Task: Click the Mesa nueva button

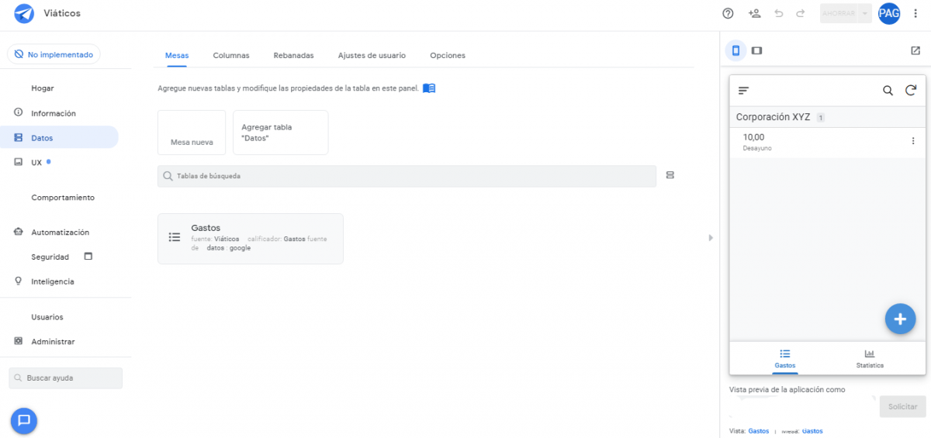Action: coord(192,133)
